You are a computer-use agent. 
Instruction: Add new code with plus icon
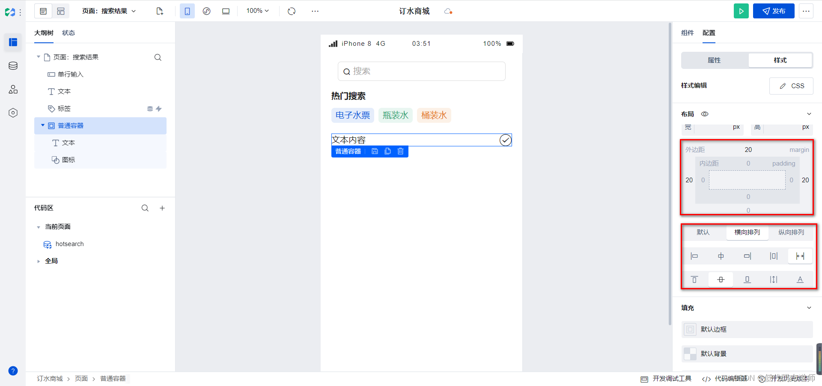[x=162, y=208]
